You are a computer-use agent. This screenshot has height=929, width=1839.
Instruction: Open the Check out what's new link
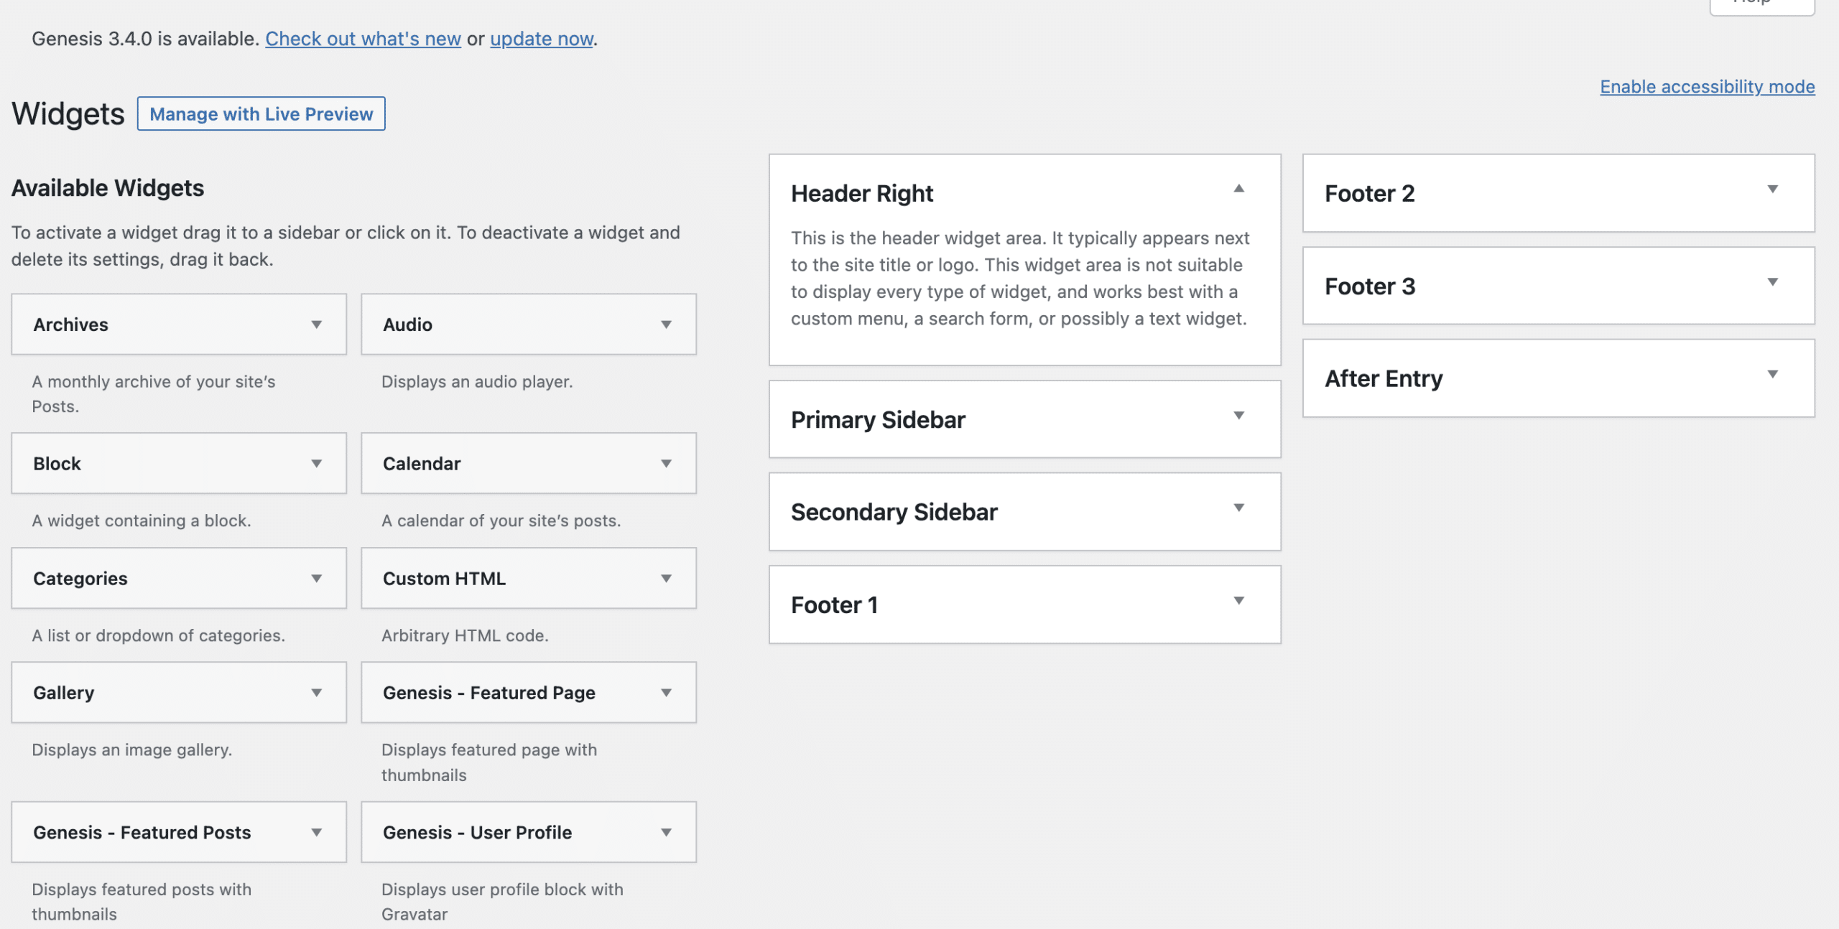(363, 39)
